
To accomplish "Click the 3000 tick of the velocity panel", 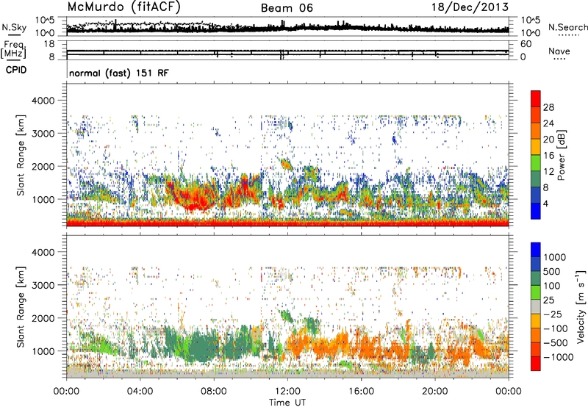I will coord(43,285).
